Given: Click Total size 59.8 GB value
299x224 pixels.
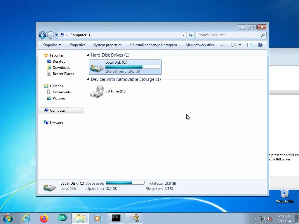Looking at the screenshot, I should (170, 183).
